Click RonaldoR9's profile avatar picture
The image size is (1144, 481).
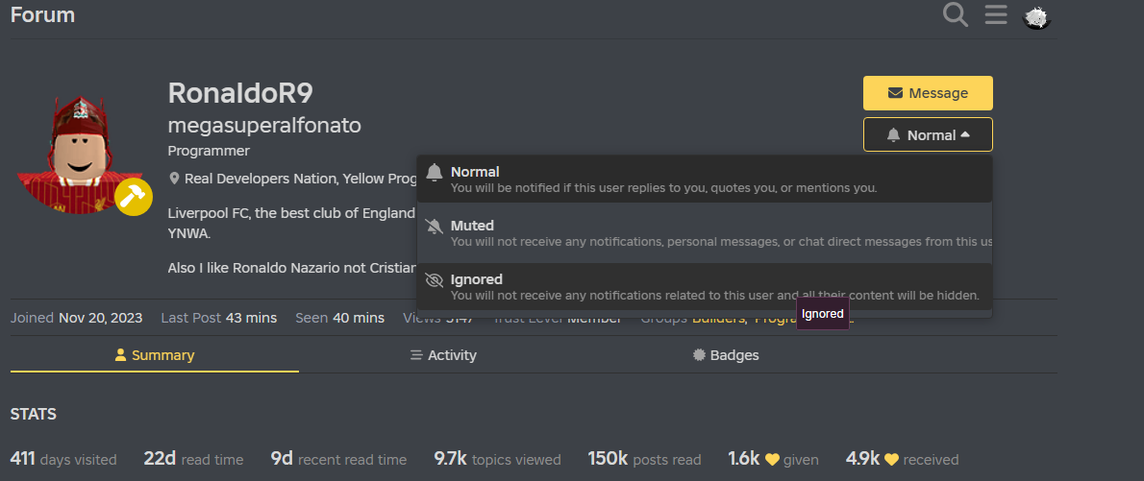79,152
